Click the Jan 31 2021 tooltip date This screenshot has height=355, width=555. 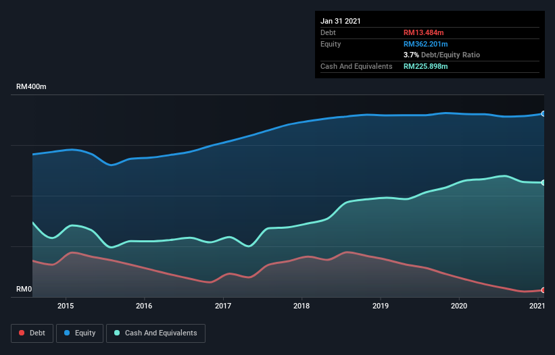(341, 21)
